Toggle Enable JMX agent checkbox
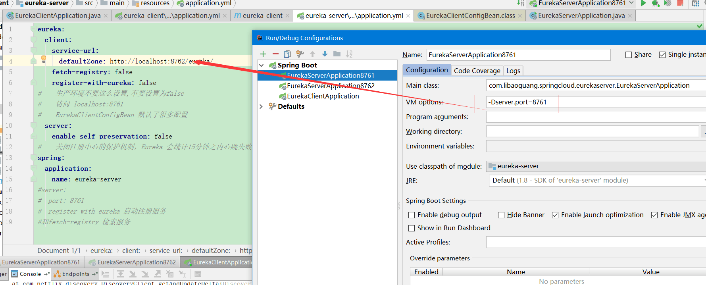 click(x=654, y=215)
